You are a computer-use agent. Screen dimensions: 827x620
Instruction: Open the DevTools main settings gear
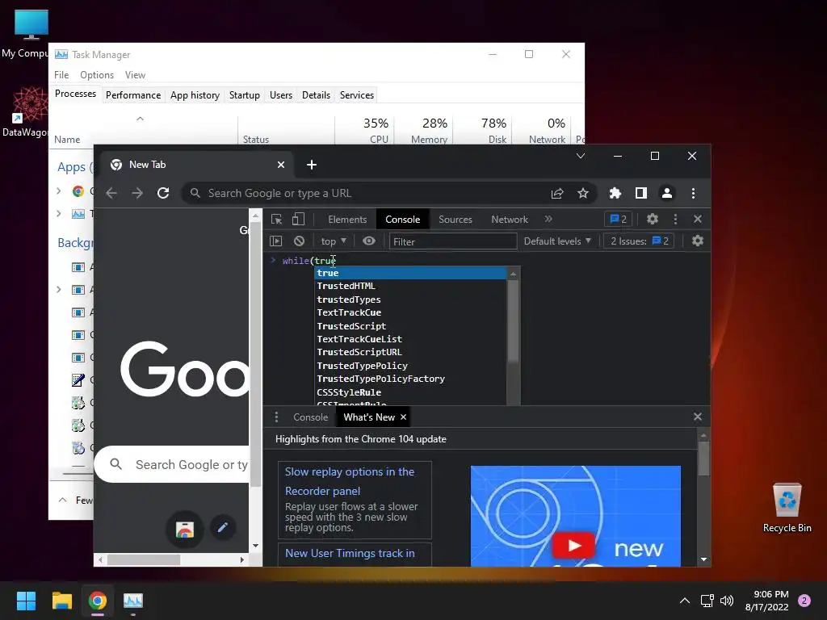click(x=653, y=219)
